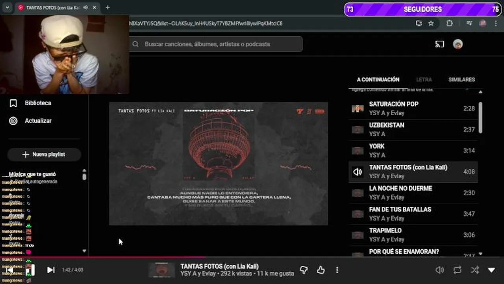Create a playlist with Nueva playlist button
The width and height of the screenshot is (504, 284).
point(44,155)
